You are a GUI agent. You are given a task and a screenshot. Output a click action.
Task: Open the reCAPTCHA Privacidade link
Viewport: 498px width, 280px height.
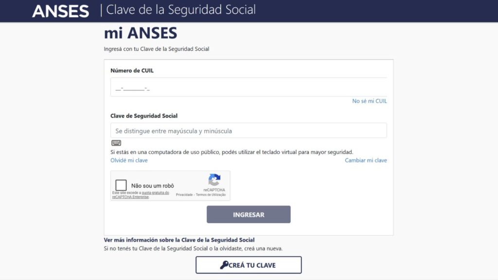(x=184, y=195)
